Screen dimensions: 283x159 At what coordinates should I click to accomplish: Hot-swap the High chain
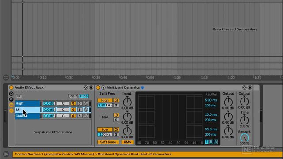pyautogui.click(x=86, y=103)
